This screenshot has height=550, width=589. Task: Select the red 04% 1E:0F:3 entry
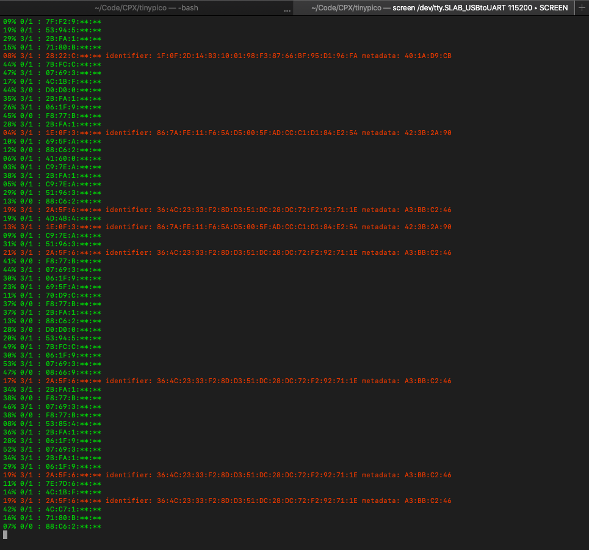[x=52, y=133]
